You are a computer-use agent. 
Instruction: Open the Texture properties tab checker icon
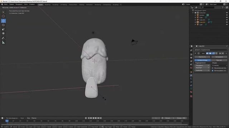[x=191, y=96]
